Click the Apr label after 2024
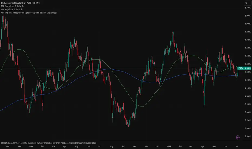 (x=64, y=147)
